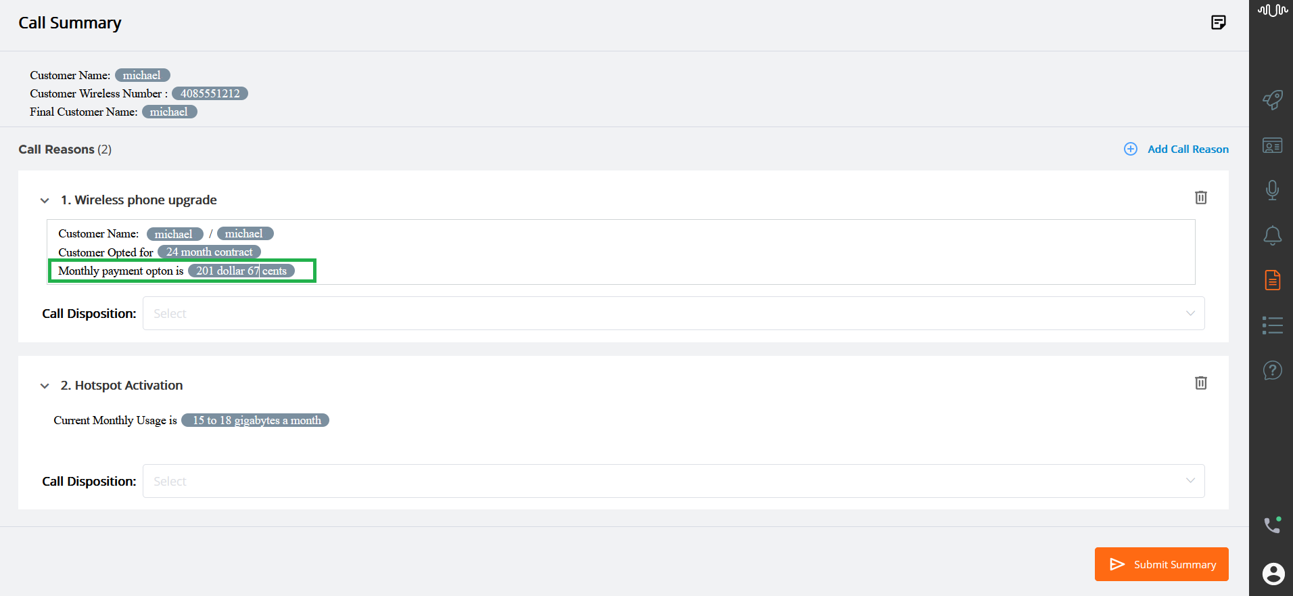The image size is (1293, 596).
Task: Click Add Call Reason link
Action: click(x=1176, y=149)
